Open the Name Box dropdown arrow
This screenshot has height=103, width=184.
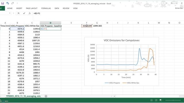point(10,13)
